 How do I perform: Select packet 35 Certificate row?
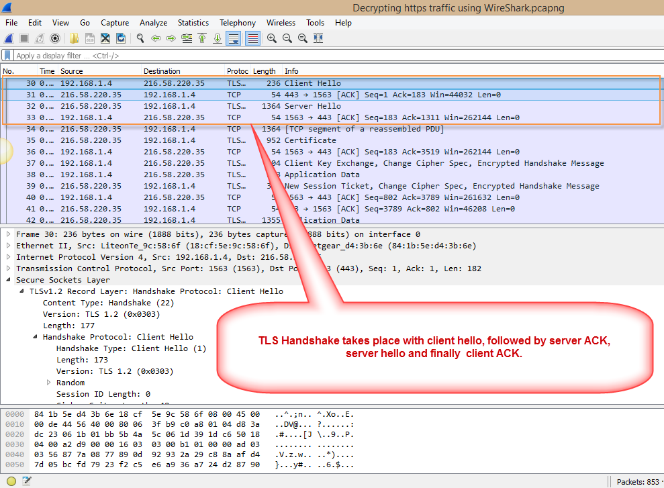332,140
